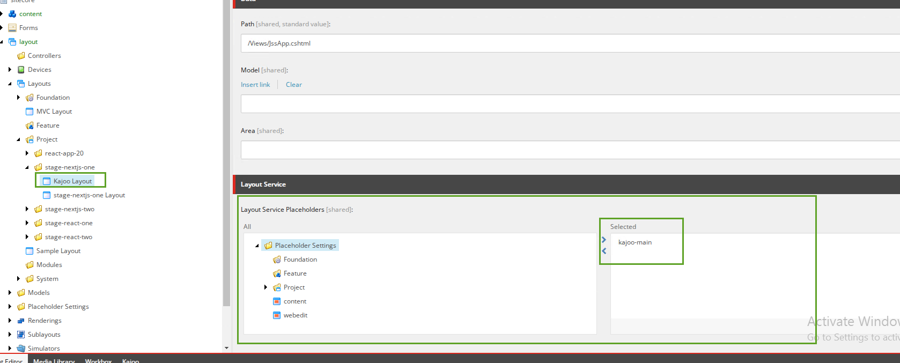Click the Model input field
The height and width of the screenshot is (363, 900).
click(570, 104)
